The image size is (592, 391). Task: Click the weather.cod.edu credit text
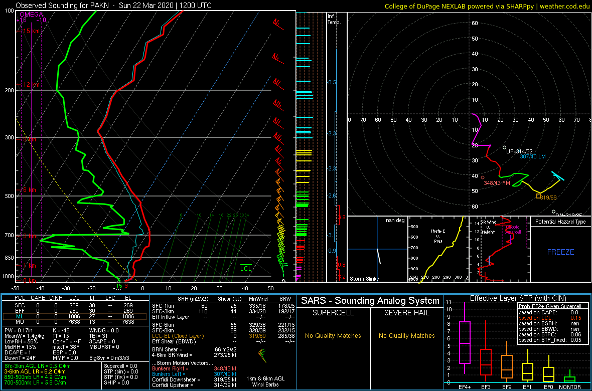pos(565,6)
